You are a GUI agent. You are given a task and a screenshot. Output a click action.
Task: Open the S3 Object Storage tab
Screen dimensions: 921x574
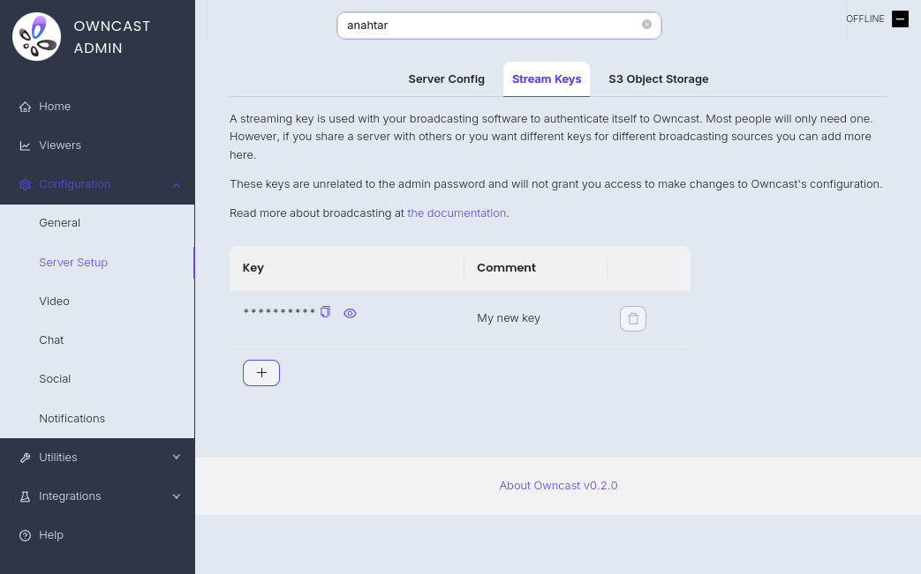[659, 79]
